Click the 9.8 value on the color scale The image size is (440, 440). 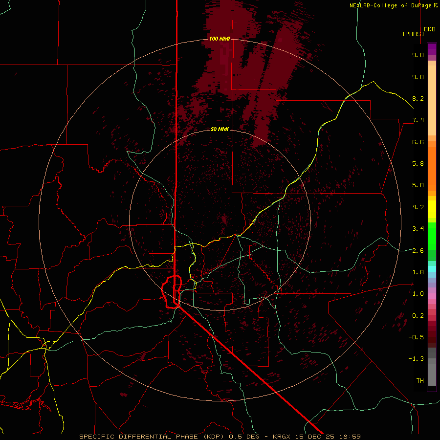pos(418,55)
